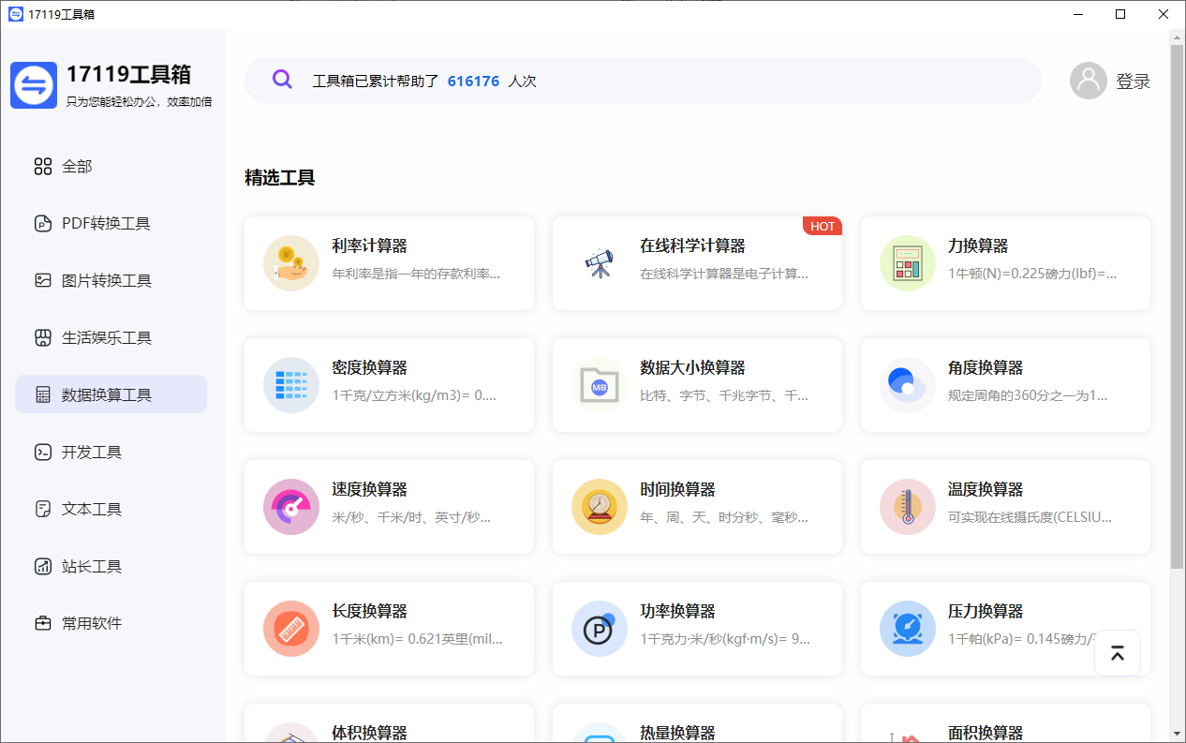Click the 压力换算器 title text
The width and height of the screenshot is (1186, 743).
point(986,612)
